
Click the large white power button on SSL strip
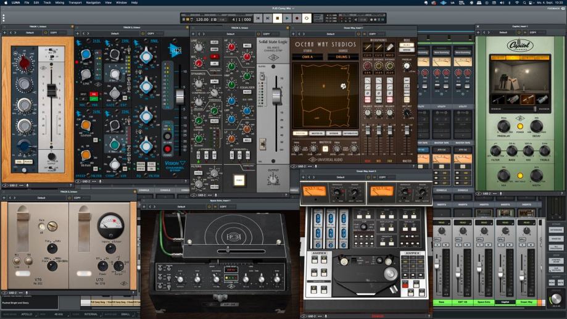tap(238, 180)
